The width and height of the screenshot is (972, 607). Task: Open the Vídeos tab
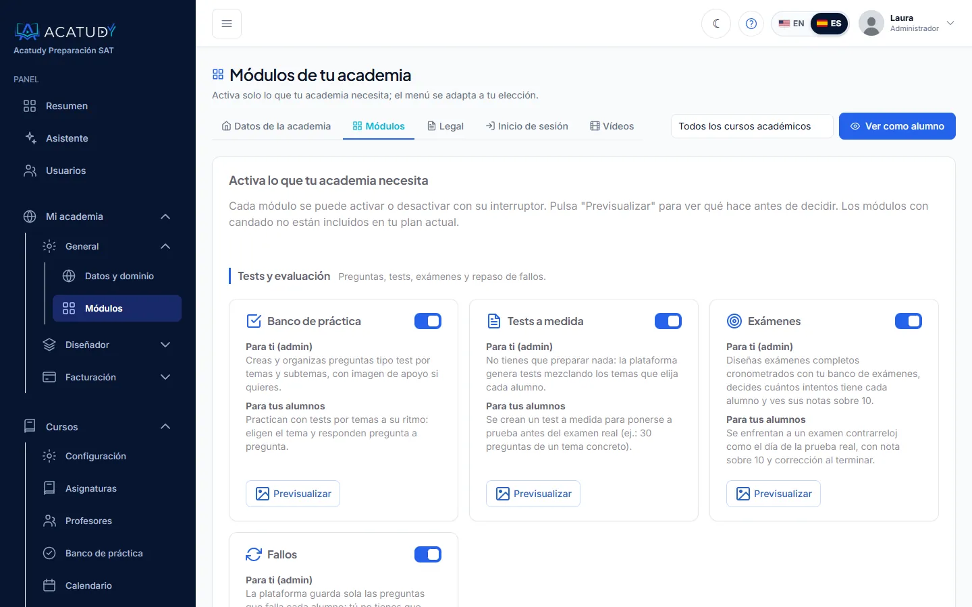(x=612, y=126)
